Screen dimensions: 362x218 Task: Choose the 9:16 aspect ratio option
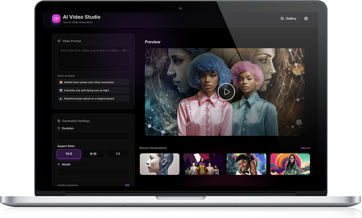93,154
